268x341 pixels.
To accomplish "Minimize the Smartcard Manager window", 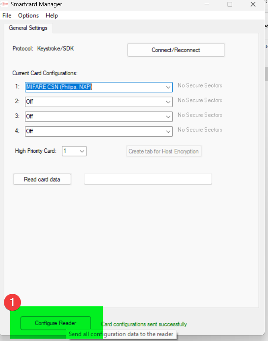I will coord(205,4).
